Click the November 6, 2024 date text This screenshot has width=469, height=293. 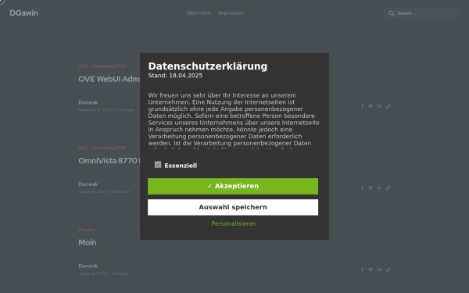(95, 110)
